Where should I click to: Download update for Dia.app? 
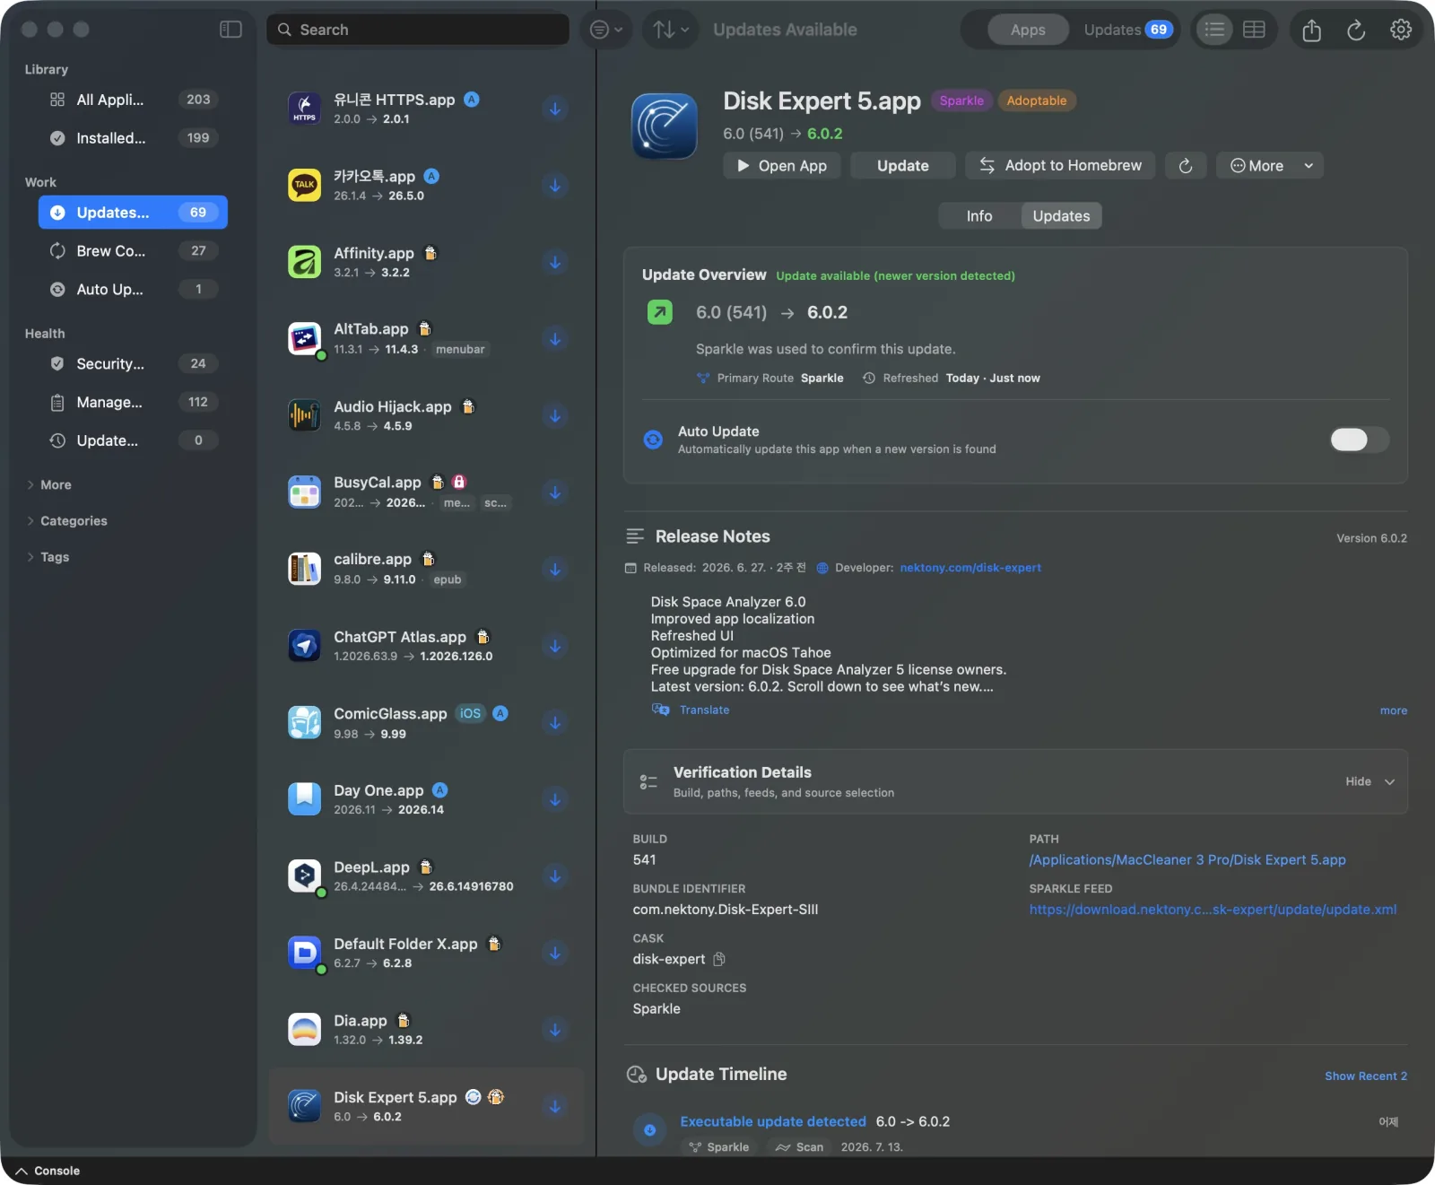tap(555, 1029)
